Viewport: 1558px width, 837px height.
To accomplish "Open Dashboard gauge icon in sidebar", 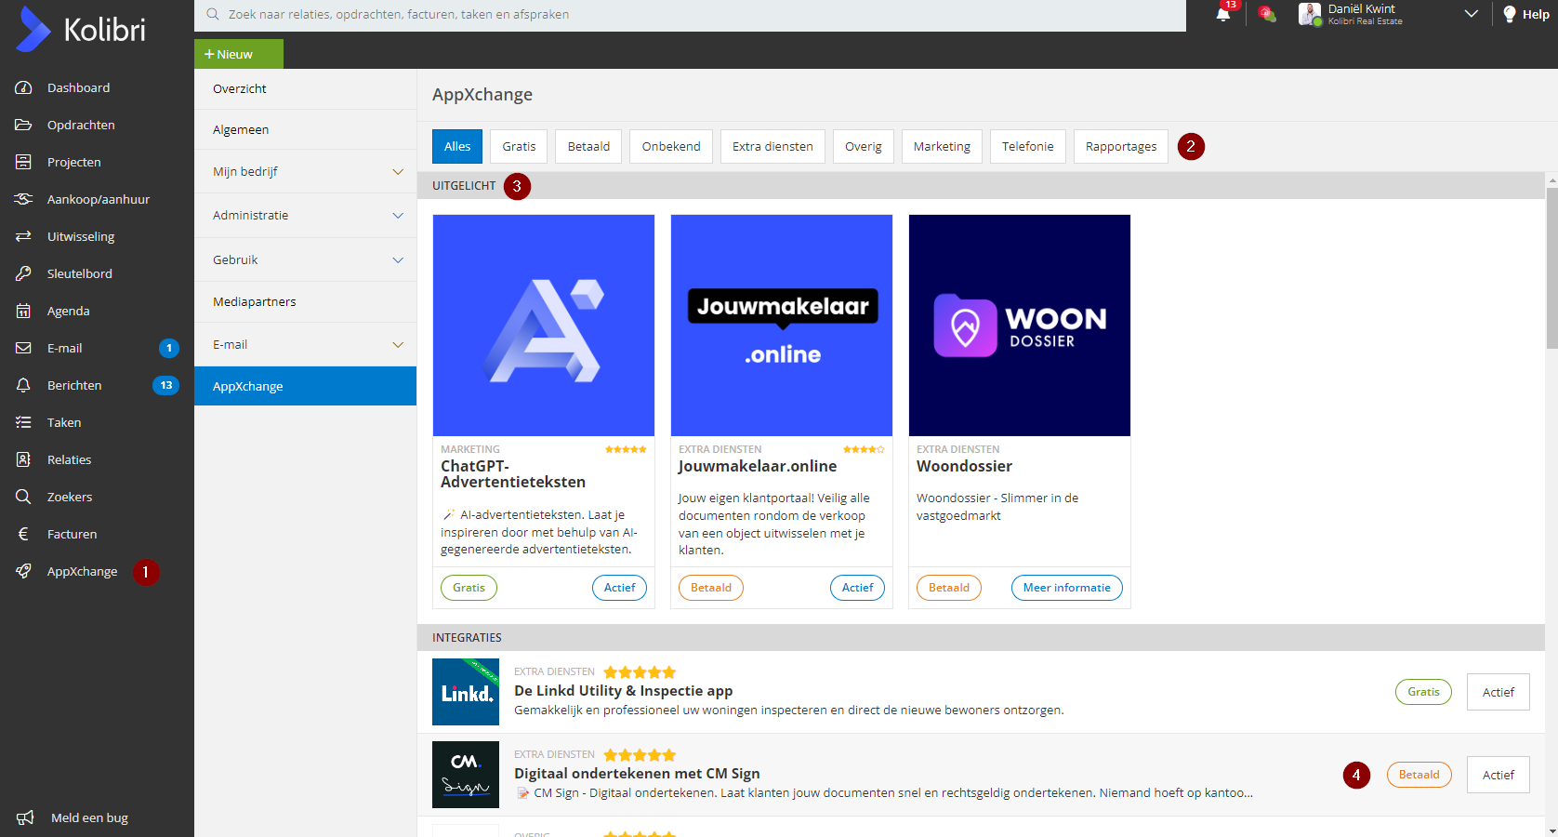I will click(24, 87).
